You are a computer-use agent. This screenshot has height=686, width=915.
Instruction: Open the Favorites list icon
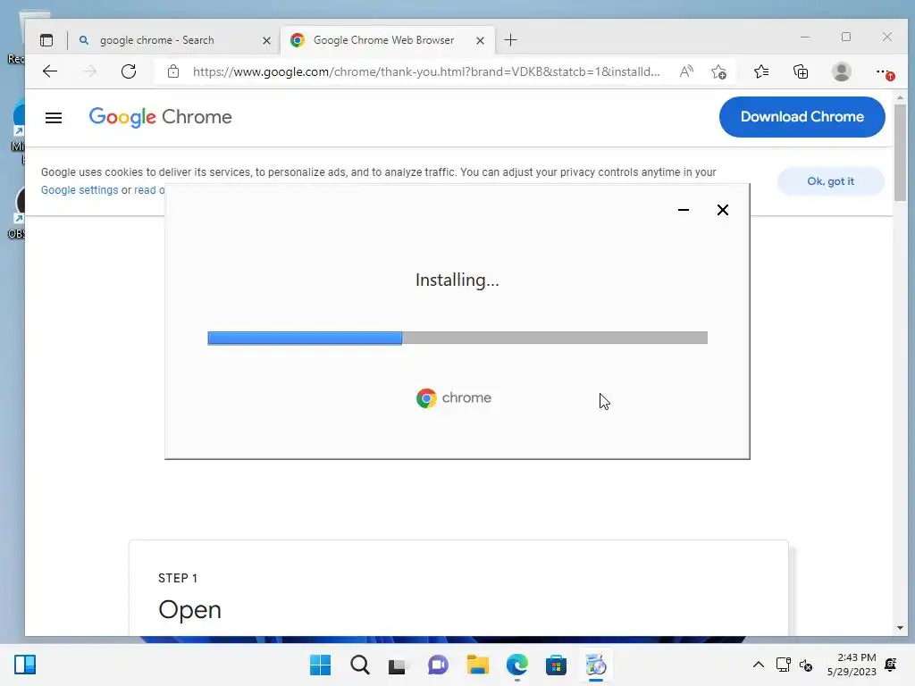[x=761, y=71]
